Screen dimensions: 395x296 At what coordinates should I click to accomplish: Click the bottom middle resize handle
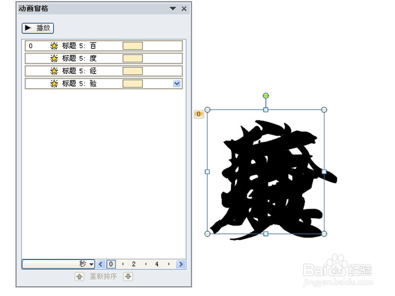tap(266, 234)
